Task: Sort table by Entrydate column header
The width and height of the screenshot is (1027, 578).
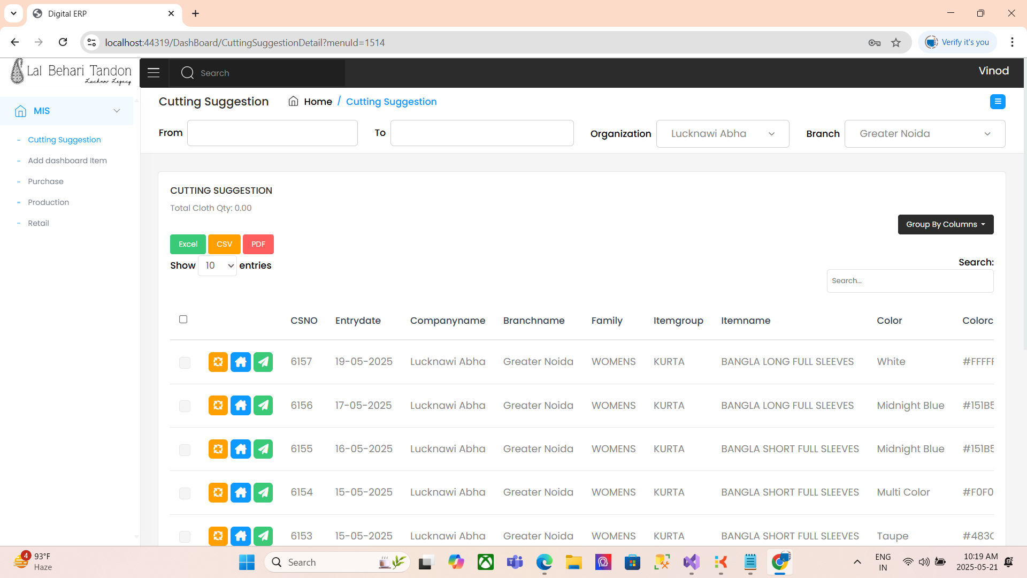Action: pyautogui.click(x=358, y=321)
